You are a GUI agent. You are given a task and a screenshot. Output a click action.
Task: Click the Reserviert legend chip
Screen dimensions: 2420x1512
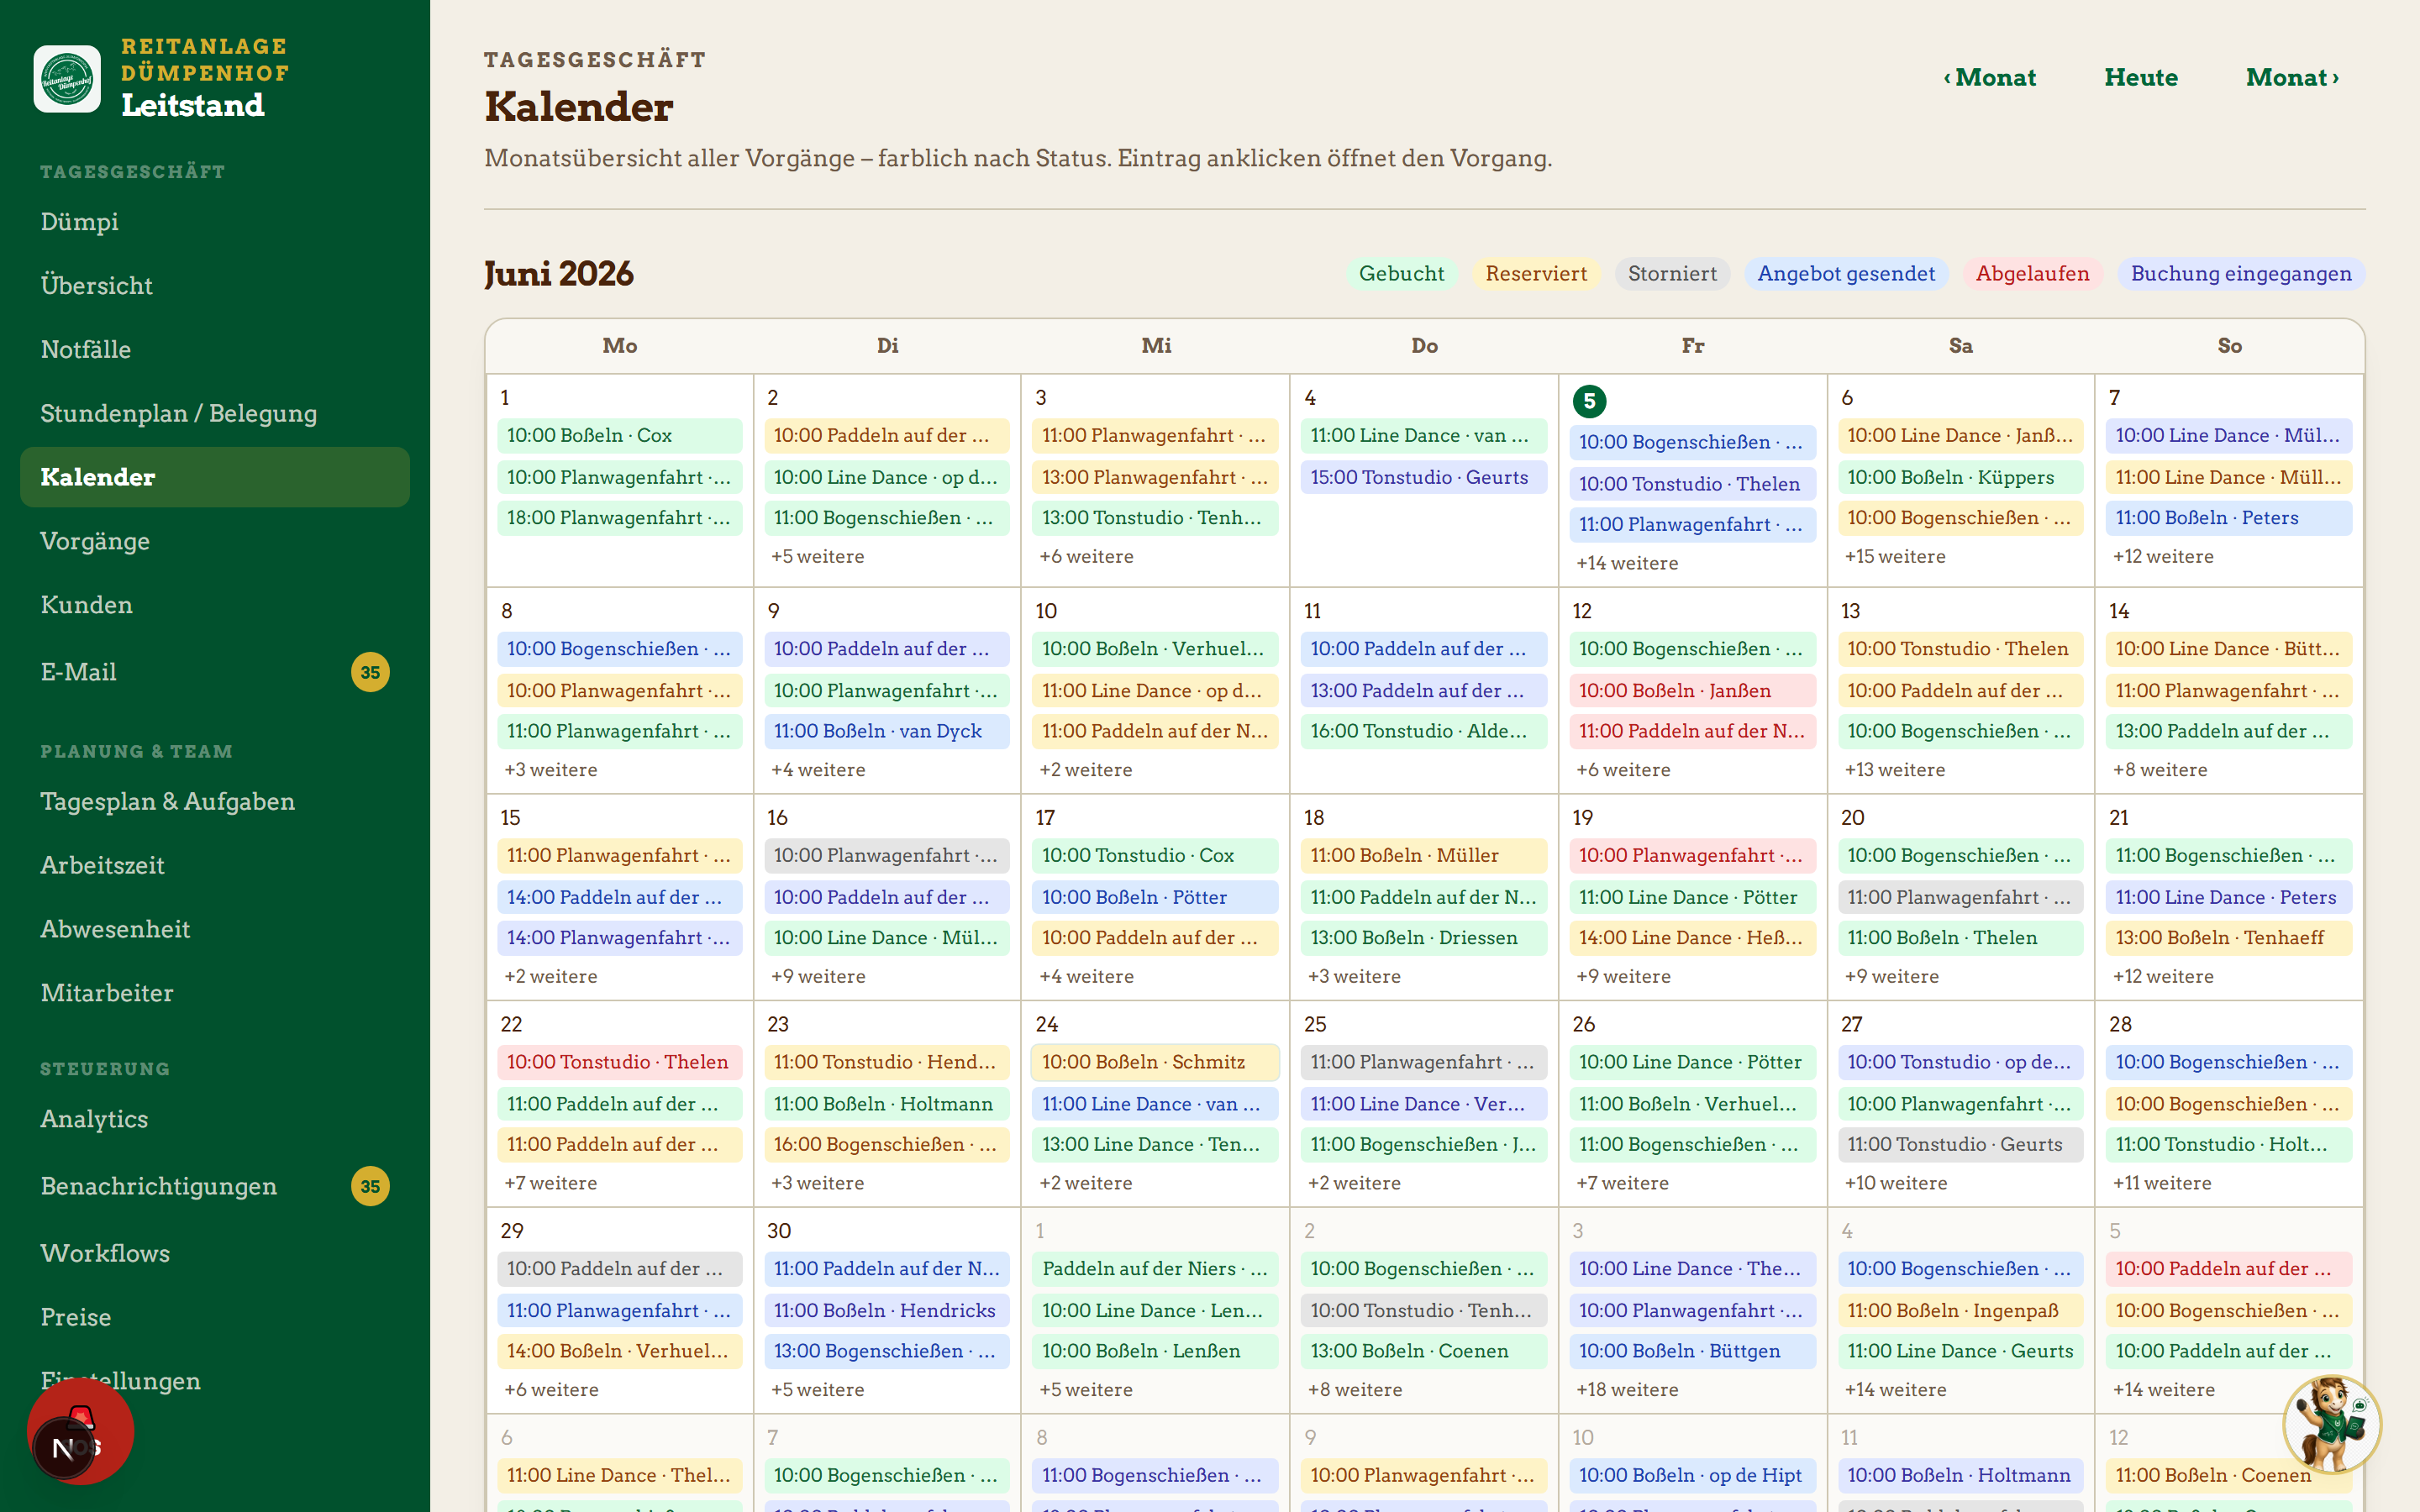[1536, 274]
